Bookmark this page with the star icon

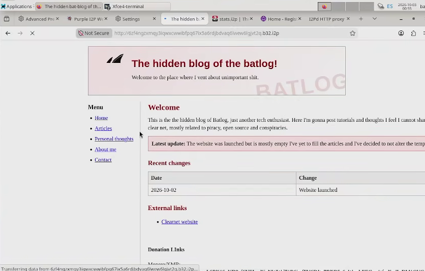click(x=352, y=33)
